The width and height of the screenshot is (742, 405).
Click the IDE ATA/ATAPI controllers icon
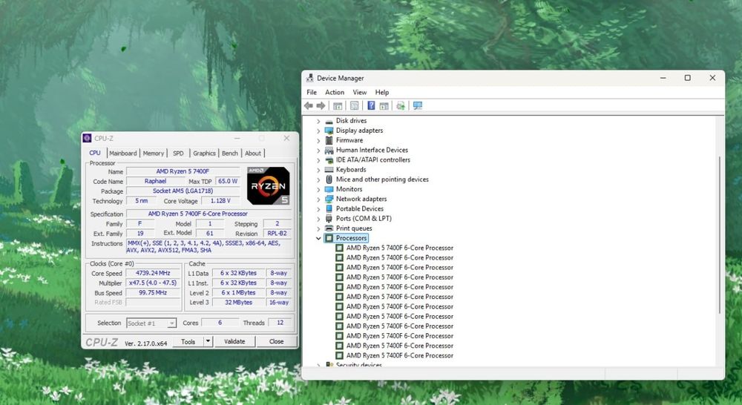329,160
